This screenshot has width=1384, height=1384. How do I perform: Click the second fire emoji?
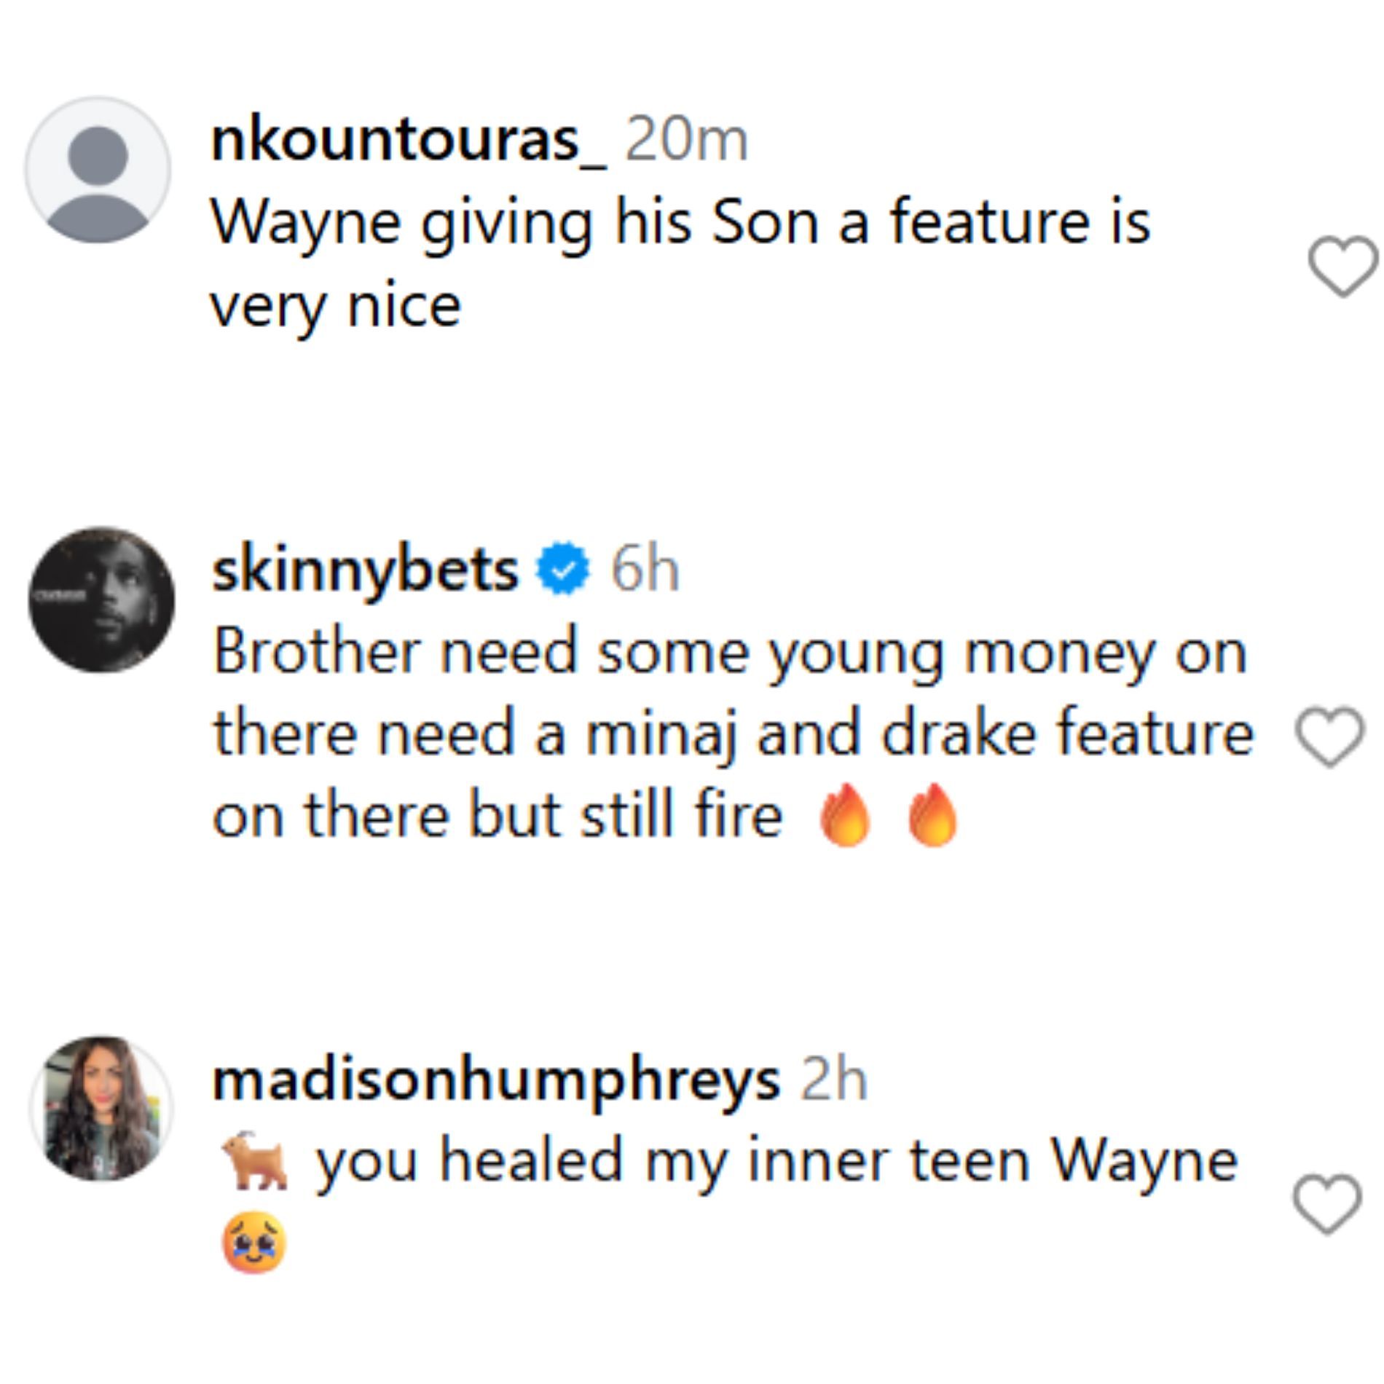(933, 815)
